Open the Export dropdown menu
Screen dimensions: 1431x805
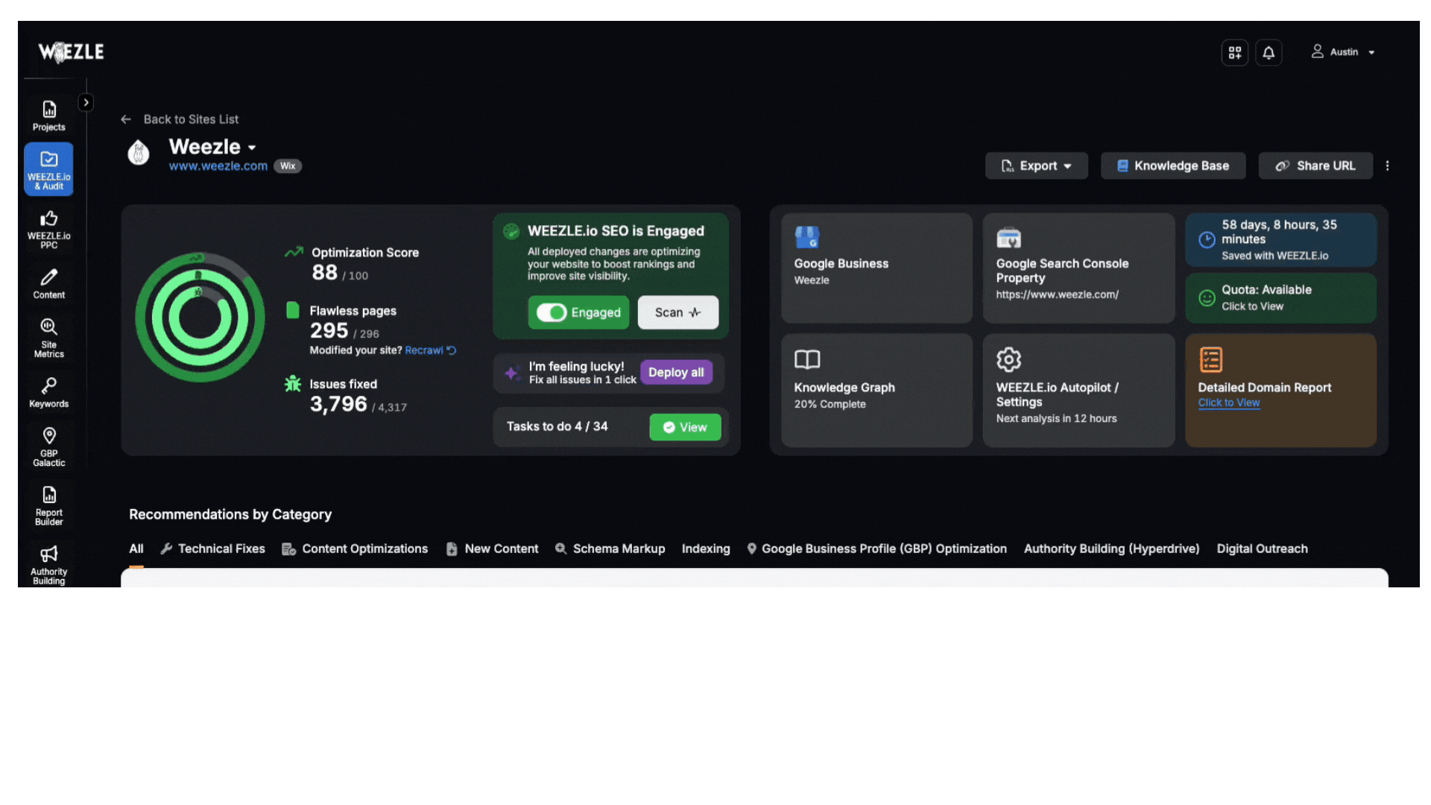click(x=1036, y=165)
